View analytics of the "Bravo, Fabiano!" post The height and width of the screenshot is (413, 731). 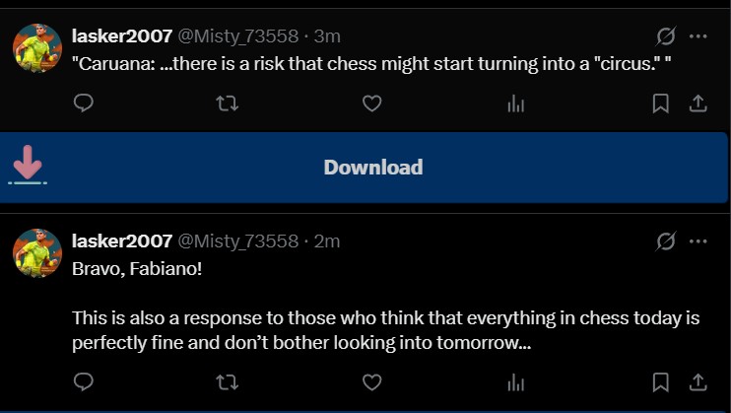pos(515,381)
